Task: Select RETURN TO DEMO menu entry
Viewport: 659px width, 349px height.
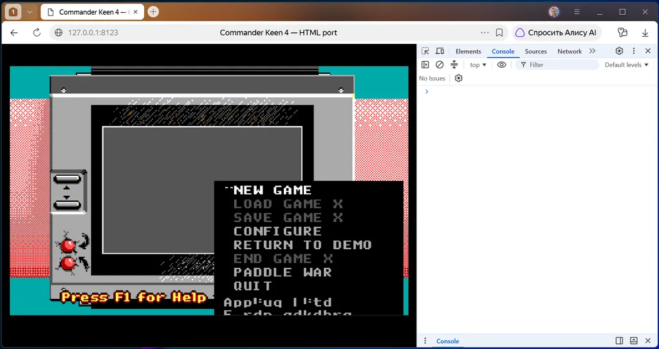Action: pyautogui.click(x=302, y=245)
